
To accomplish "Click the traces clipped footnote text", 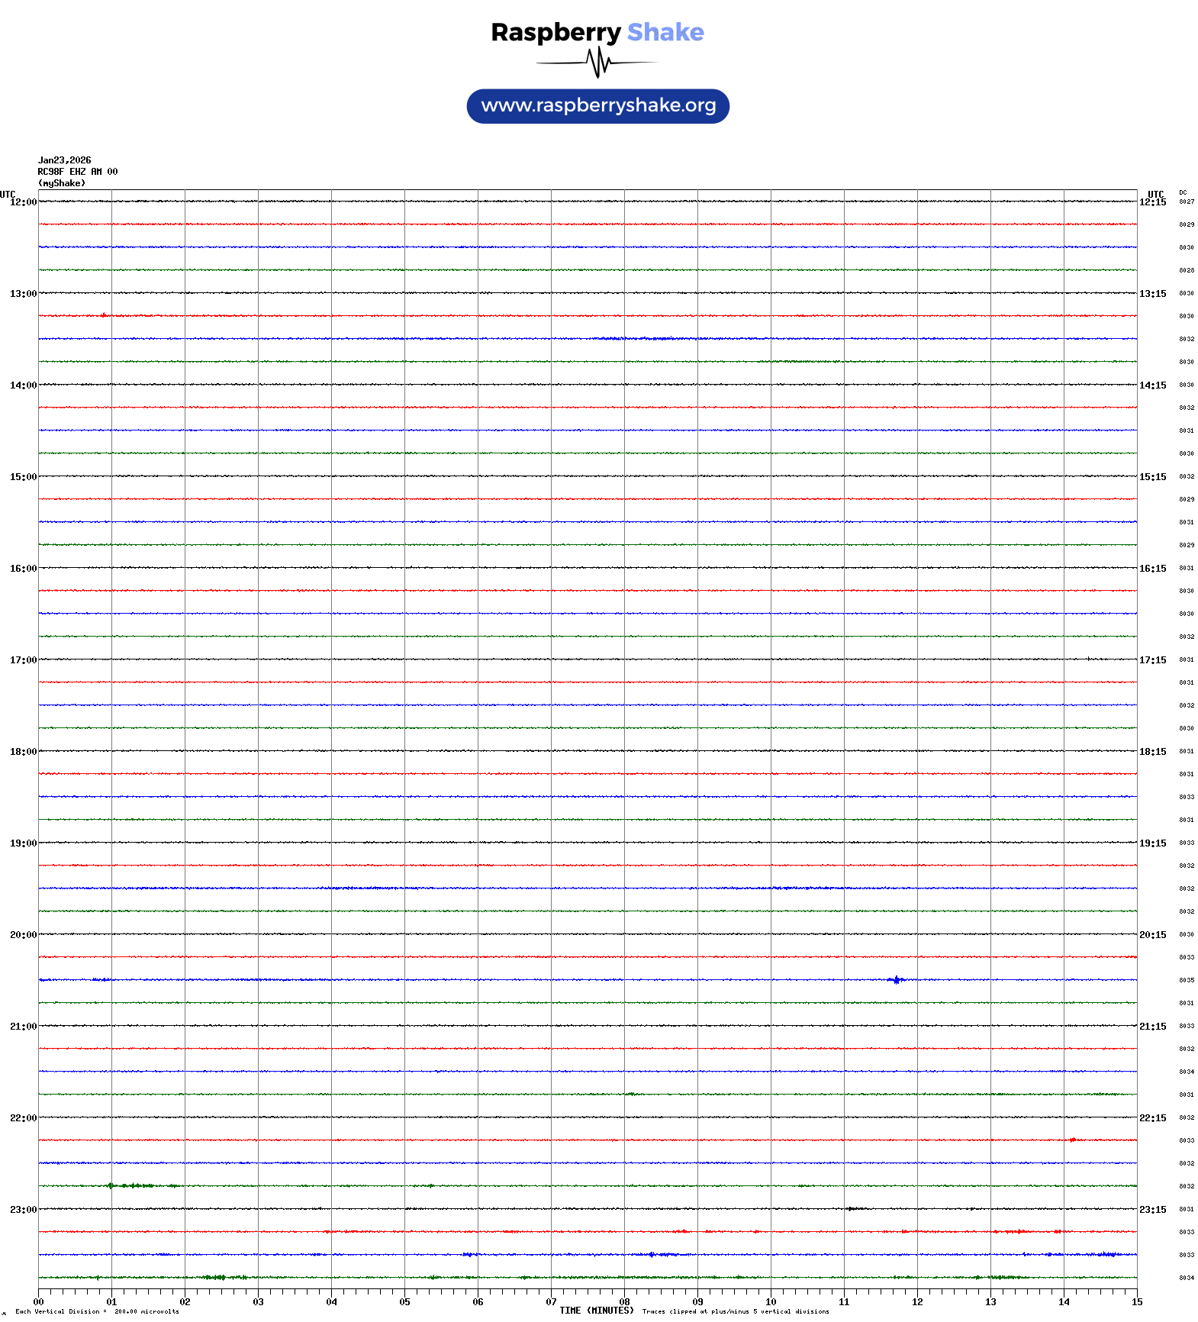I will coord(736,1311).
